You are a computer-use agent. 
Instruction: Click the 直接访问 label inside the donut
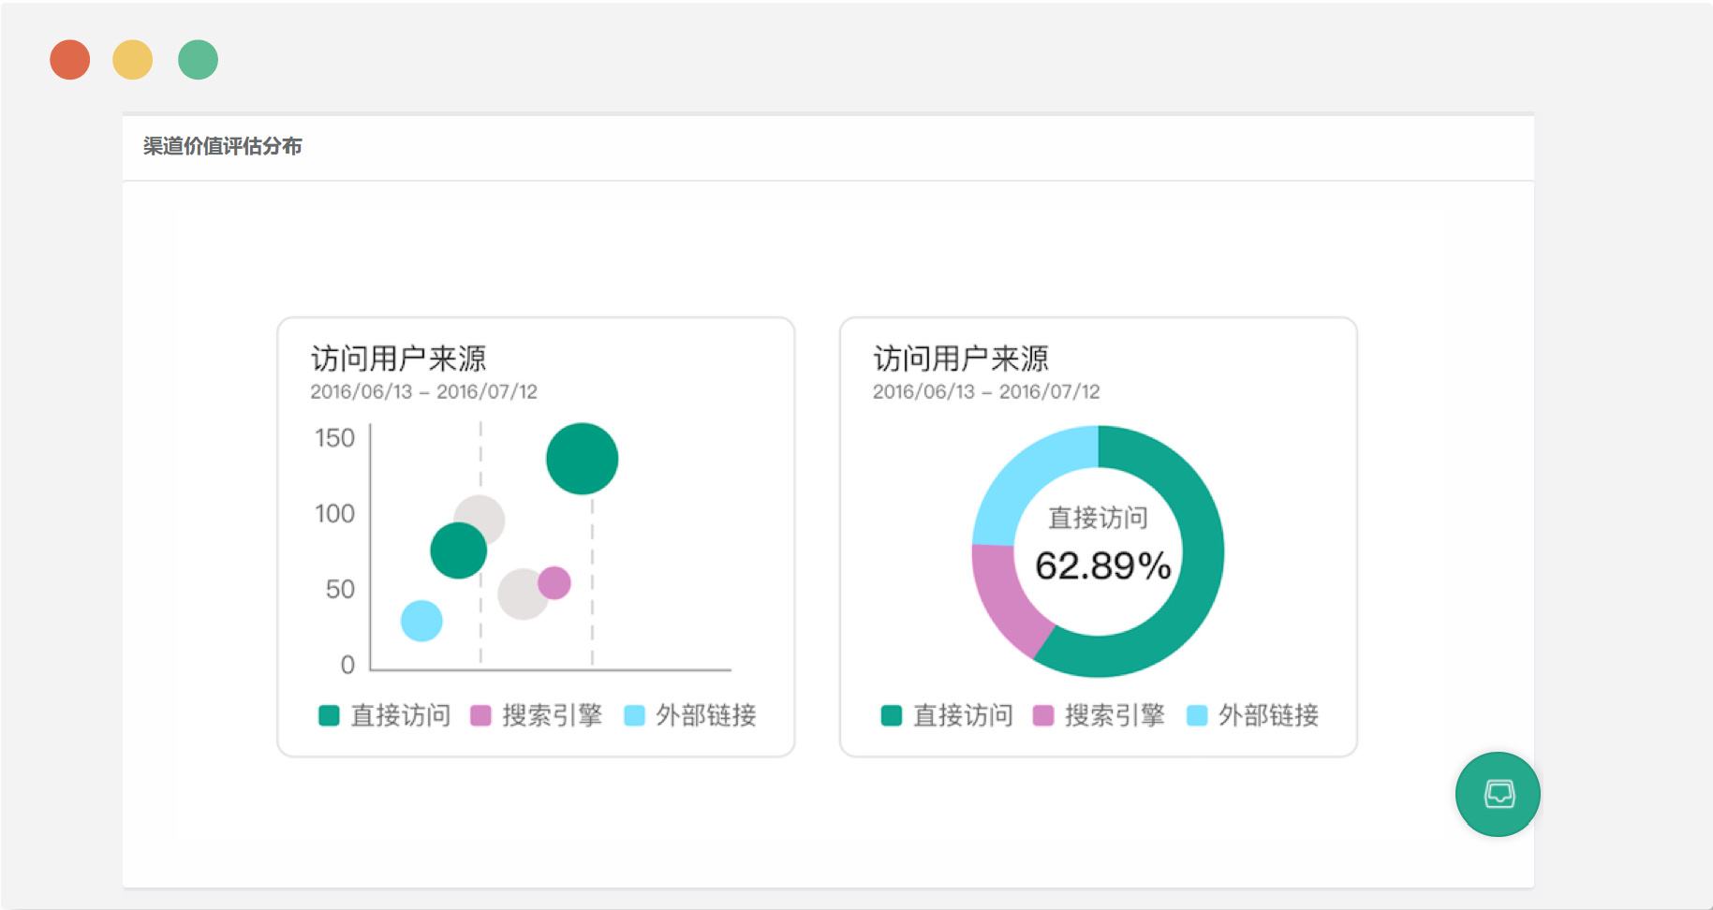pyautogui.click(x=1098, y=518)
